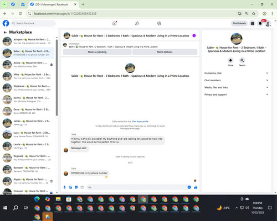Screen dimensions: 277x221
Task: Expand the Privacy and support section
Action: 237,94
